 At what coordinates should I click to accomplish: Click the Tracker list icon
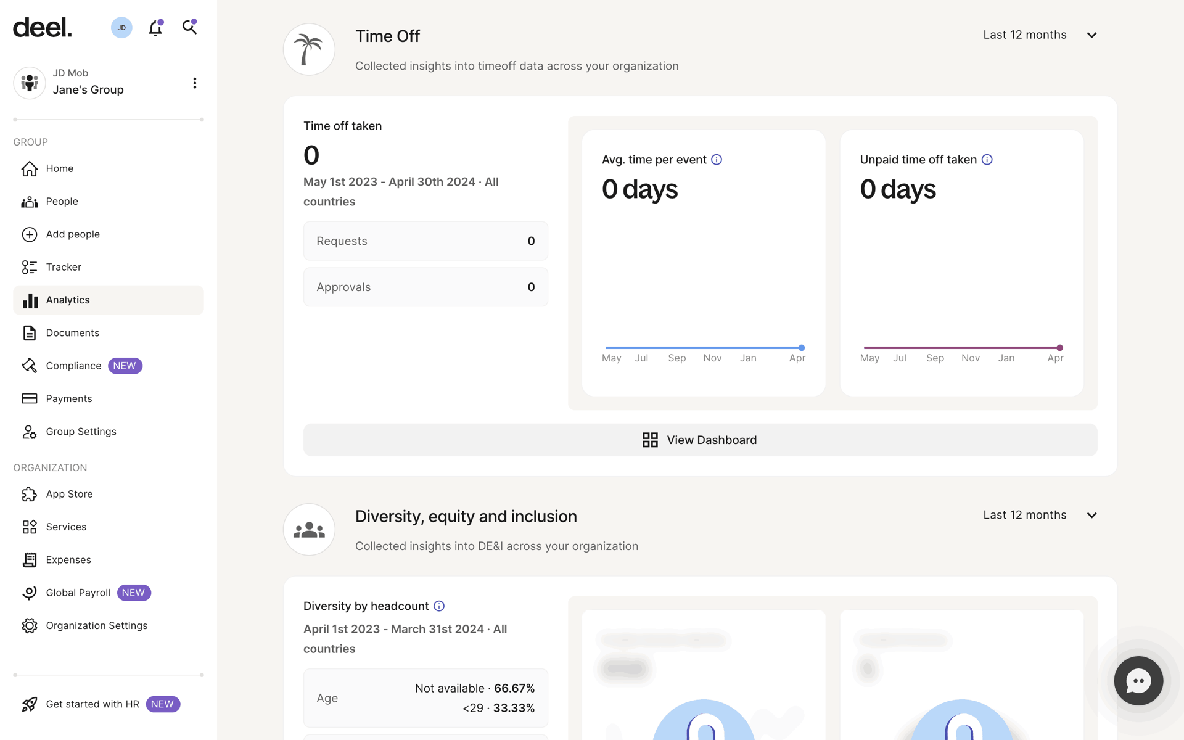30,267
